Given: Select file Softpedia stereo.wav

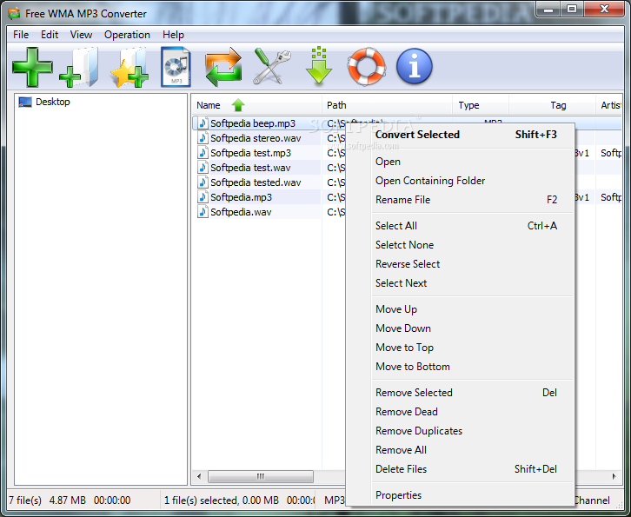Looking at the screenshot, I should (256, 138).
